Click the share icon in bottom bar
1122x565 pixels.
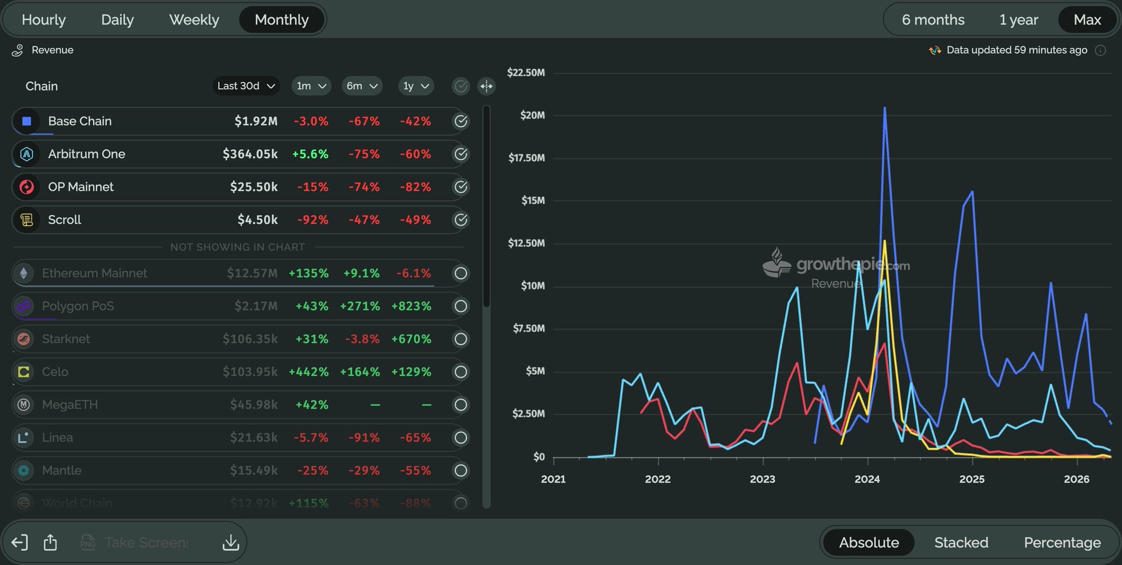pyautogui.click(x=50, y=543)
